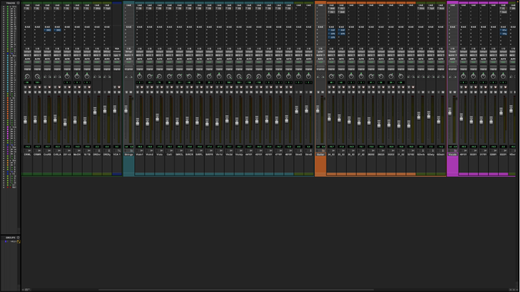Open the output selector on Guitar track
The height and width of the screenshot is (292, 520).
[320, 55]
